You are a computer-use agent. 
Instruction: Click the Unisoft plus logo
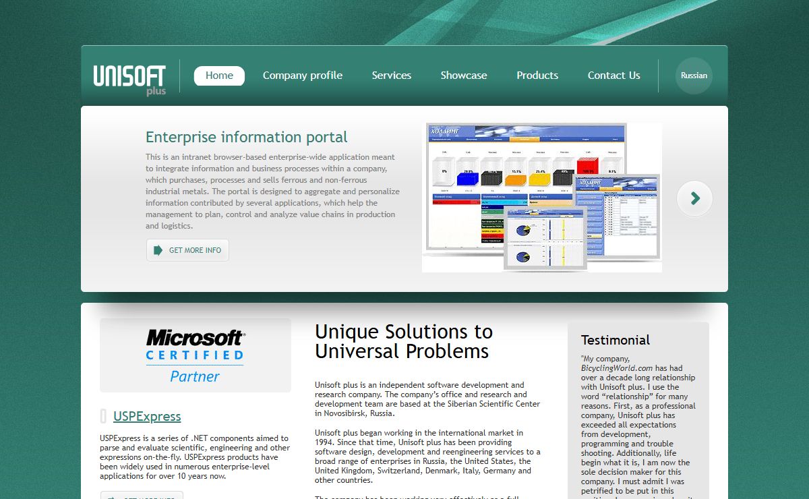tap(129, 80)
